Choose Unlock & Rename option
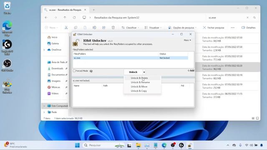267x150 pixels. 140,82
